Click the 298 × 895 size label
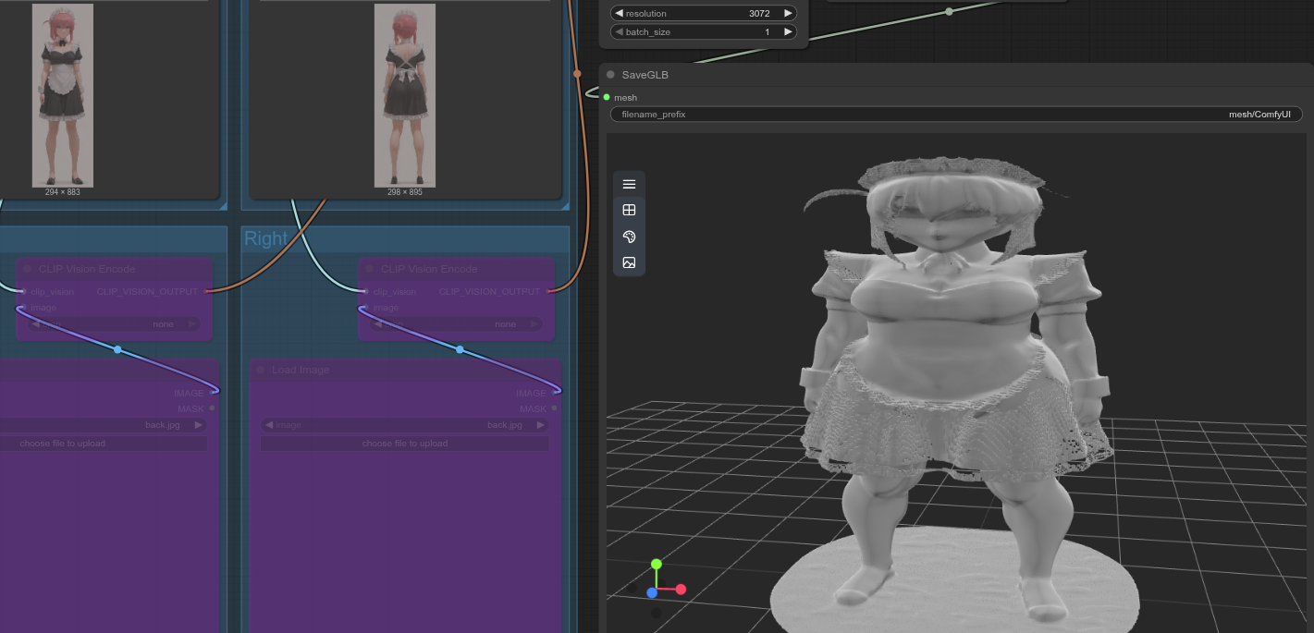The image size is (1314, 633). tap(405, 192)
